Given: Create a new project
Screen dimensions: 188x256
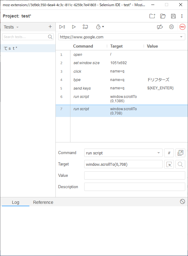Looking at the screenshot, I should pyautogui.click(x=152, y=16).
